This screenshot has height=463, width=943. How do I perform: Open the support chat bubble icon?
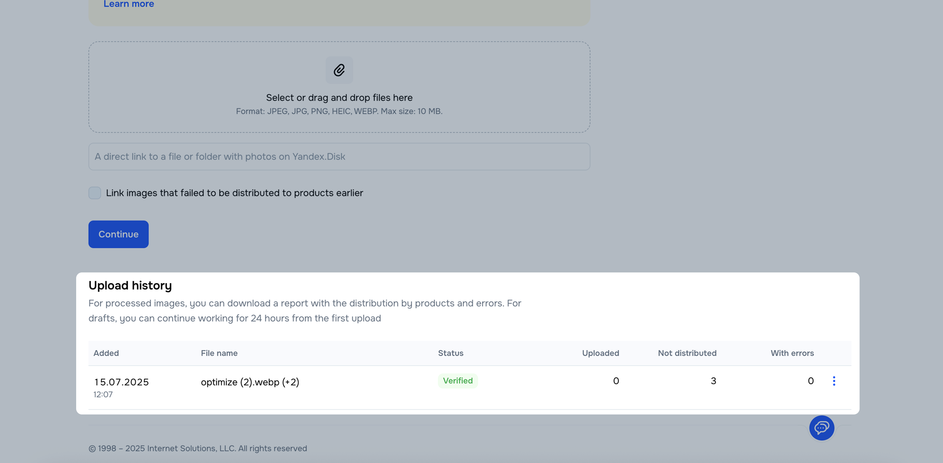coord(821,427)
